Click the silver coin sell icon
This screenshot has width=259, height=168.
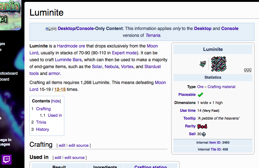[x=204, y=134]
